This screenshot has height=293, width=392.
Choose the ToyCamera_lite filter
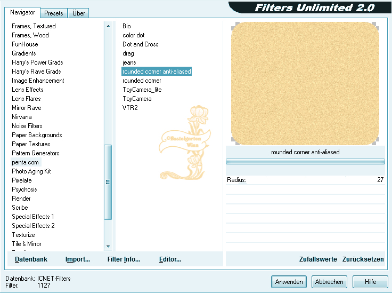142,90
